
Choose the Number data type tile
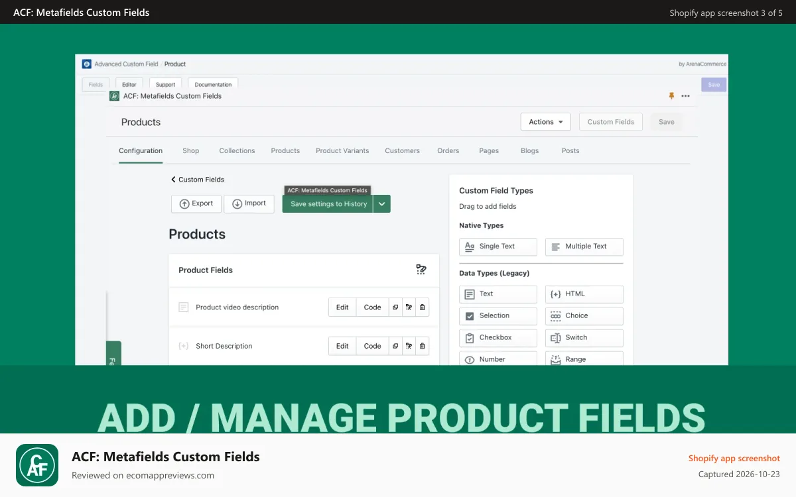point(498,359)
